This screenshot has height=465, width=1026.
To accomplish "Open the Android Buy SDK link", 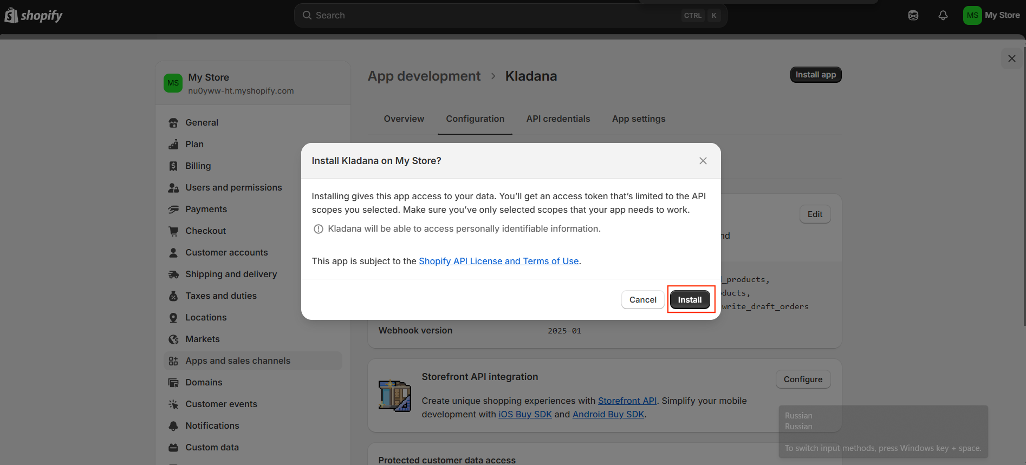I will coord(608,414).
